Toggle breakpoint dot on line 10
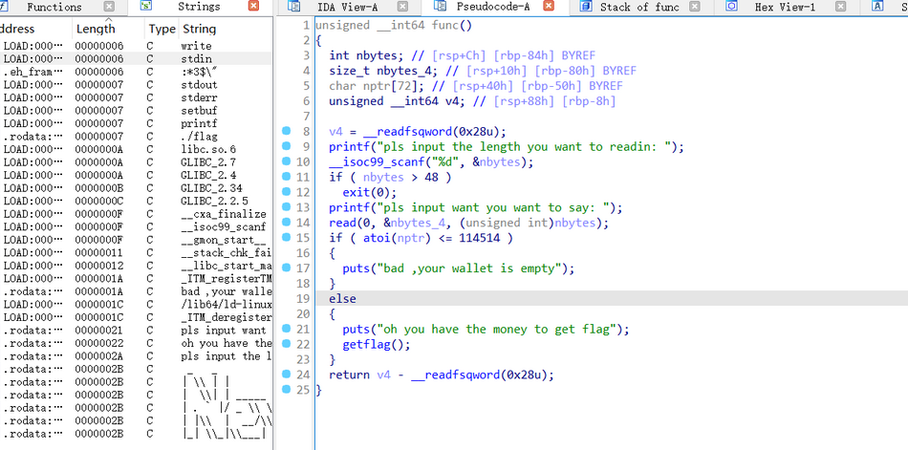Screen dimensions: 908x450 (286, 161)
